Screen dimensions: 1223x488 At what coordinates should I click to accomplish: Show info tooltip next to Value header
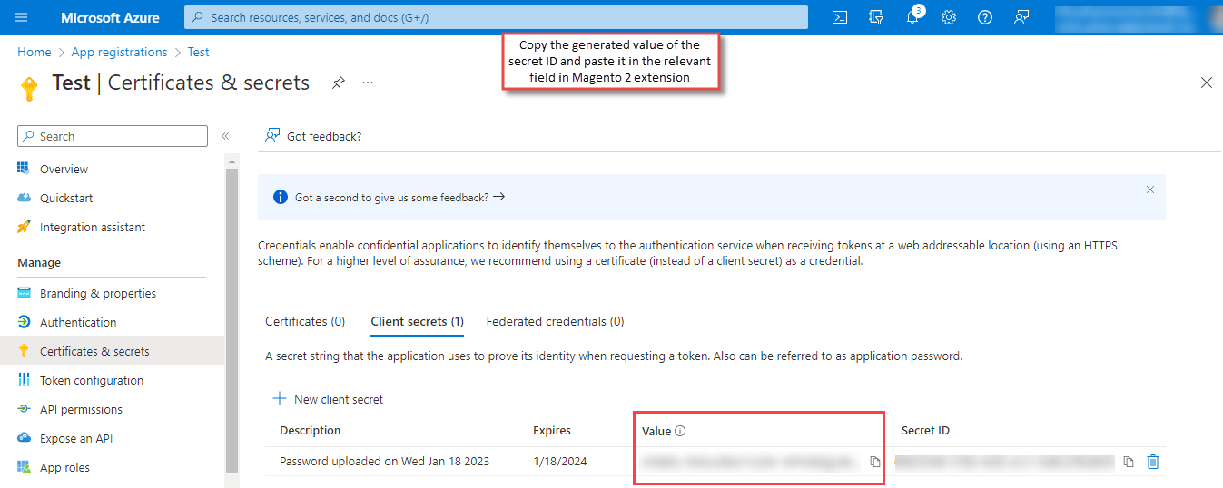(680, 431)
